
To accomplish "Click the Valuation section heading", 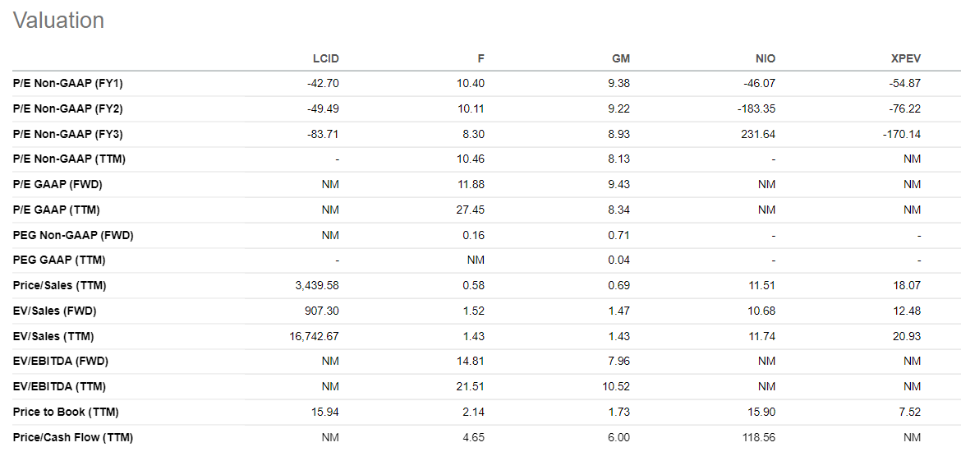I will [58, 21].
